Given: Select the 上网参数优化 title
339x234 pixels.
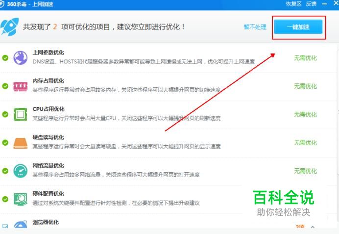Looking at the screenshot, I should pos(48,52).
